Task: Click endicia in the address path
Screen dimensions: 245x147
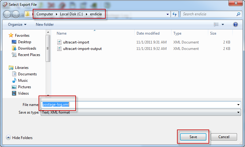Action: tap(96, 14)
